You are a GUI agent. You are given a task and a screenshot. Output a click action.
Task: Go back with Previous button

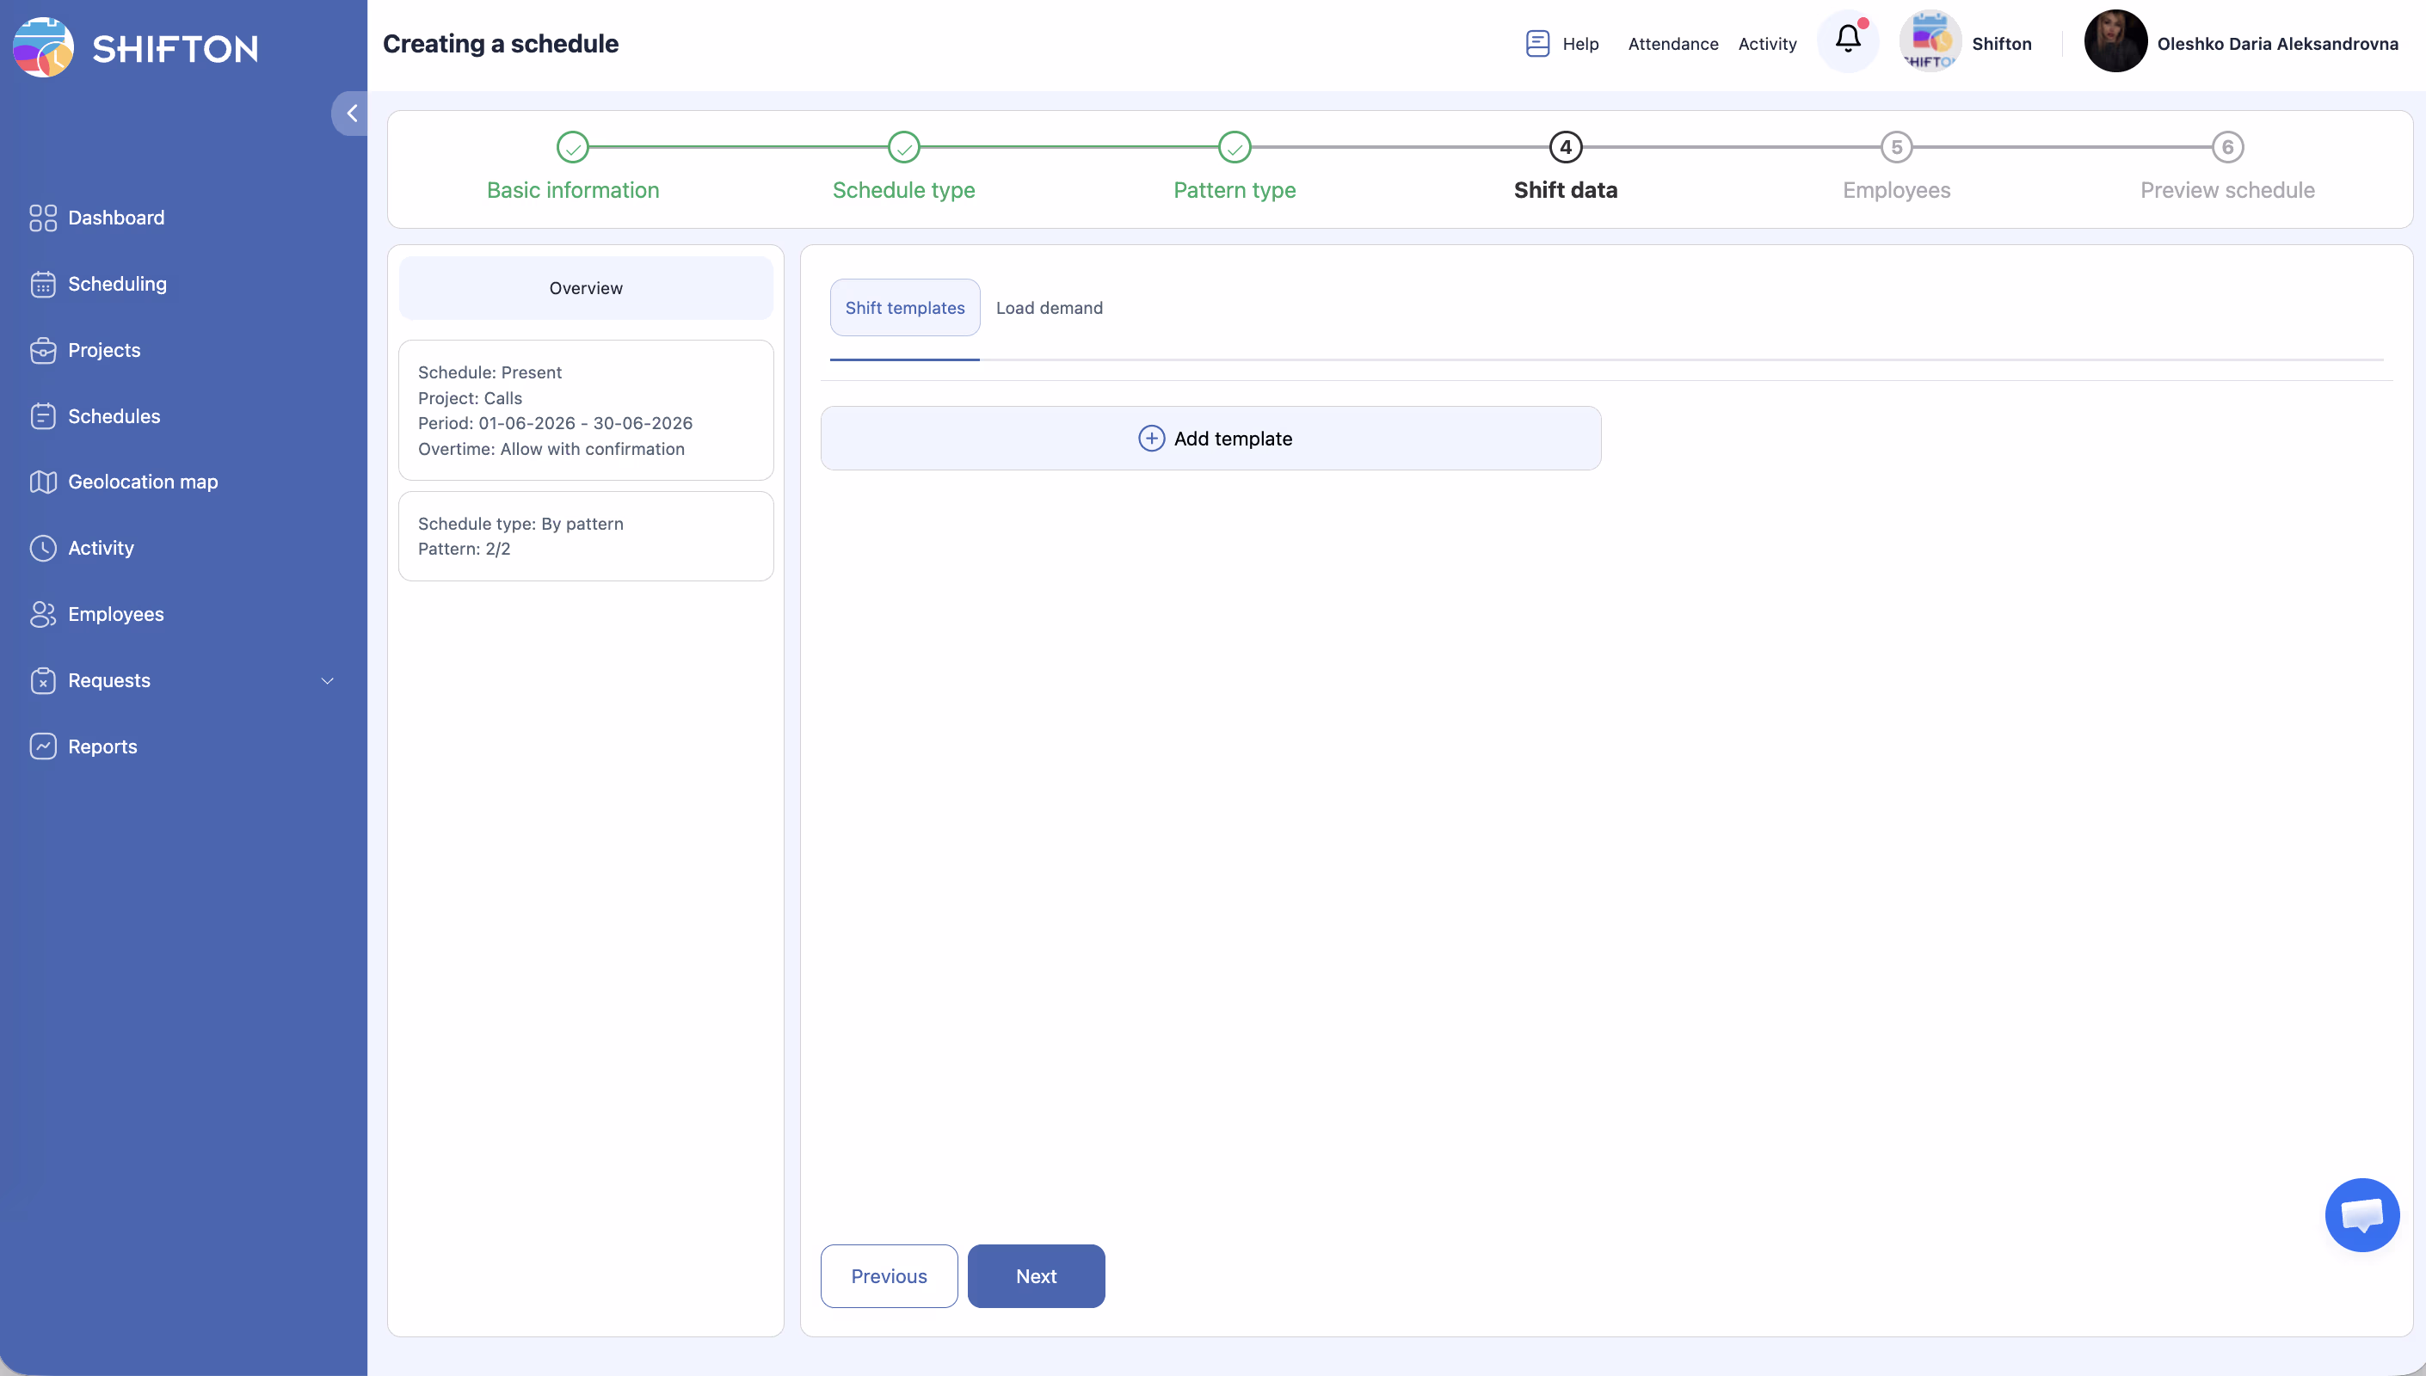889,1276
